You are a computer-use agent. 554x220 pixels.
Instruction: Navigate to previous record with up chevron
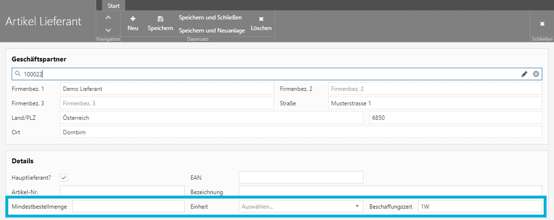[108, 18]
